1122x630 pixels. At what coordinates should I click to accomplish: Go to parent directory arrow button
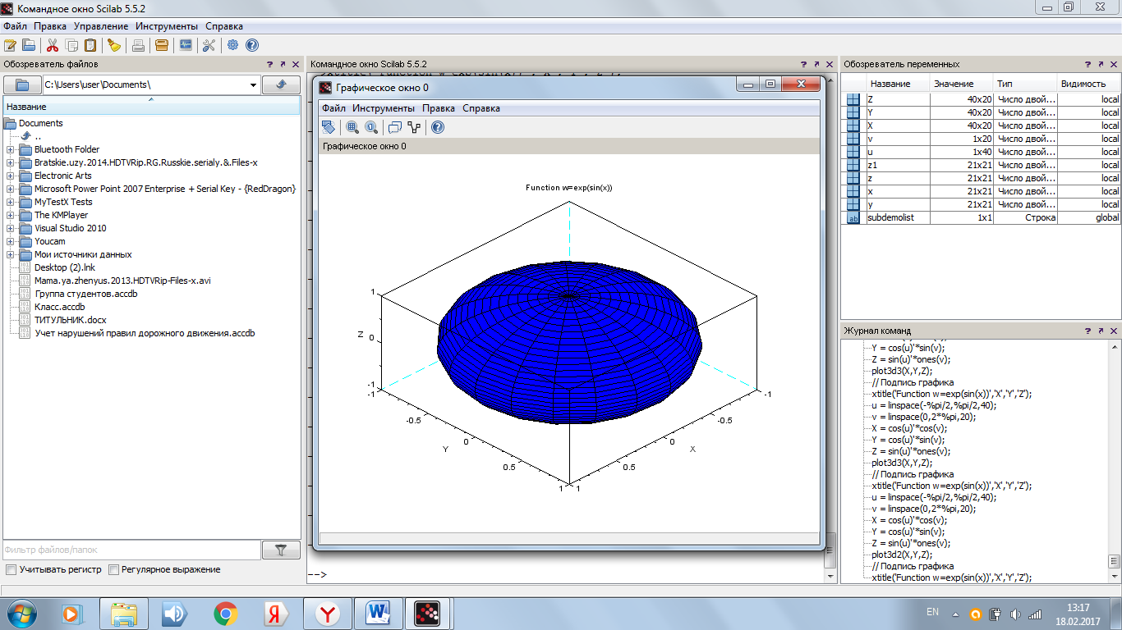[x=281, y=84]
